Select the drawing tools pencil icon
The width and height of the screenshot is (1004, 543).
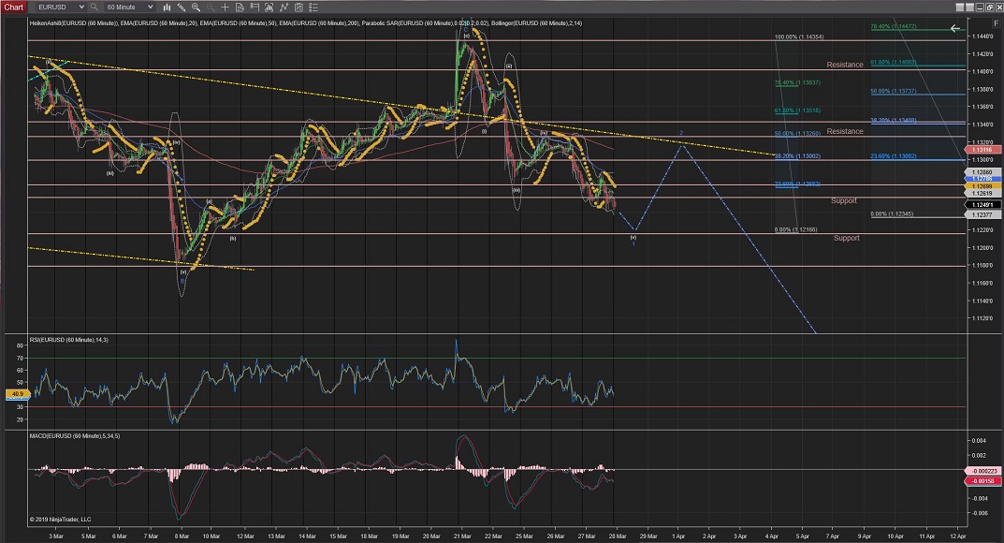(x=182, y=7)
